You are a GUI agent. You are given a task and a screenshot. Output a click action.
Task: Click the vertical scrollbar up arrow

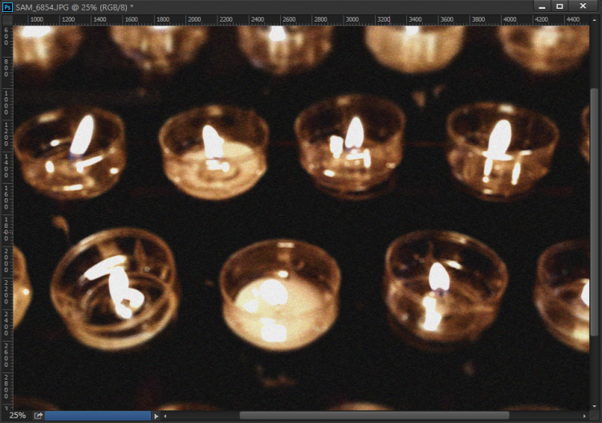pos(594,19)
